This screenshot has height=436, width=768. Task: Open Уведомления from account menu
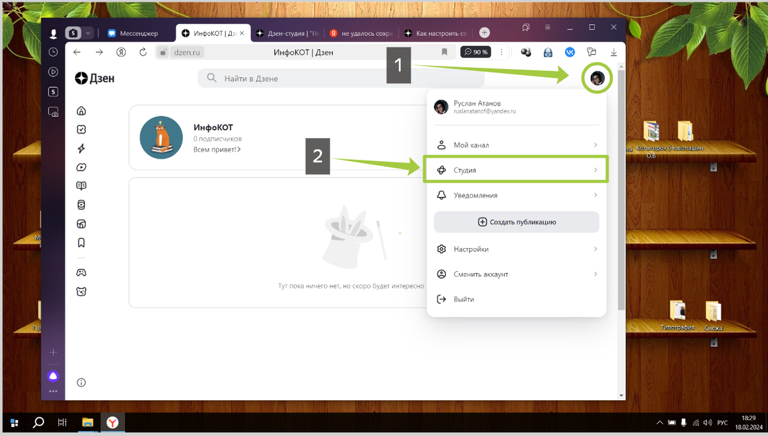coord(516,195)
